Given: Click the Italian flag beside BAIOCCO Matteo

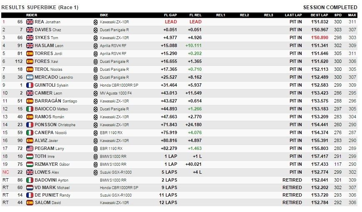Looking at the screenshot, I should 30,109.
